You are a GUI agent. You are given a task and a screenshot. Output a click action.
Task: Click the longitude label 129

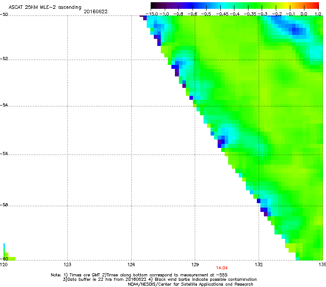pos(195,264)
